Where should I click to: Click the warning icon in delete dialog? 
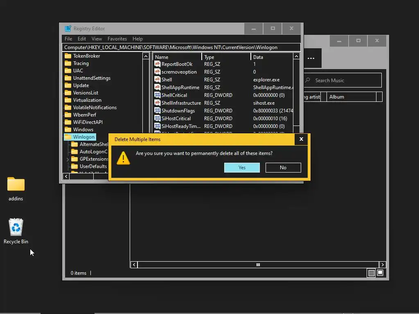click(123, 158)
